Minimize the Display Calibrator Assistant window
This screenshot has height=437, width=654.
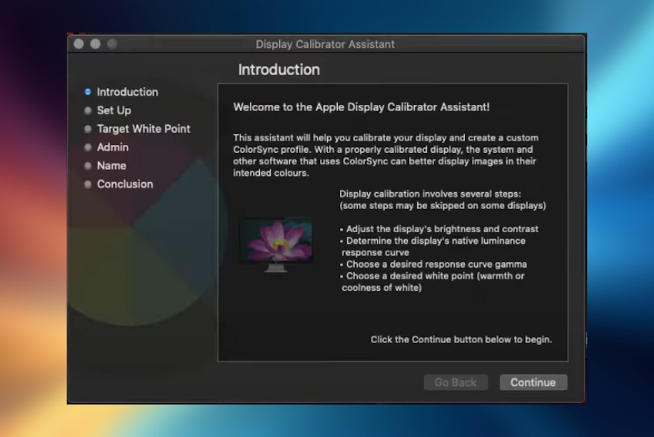pyautogui.click(x=95, y=44)
